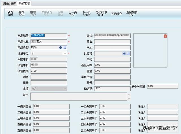This screenshot has height=134, width=181.
Task: Expand the 来源 dropdown
Action: tap(65, 89)
